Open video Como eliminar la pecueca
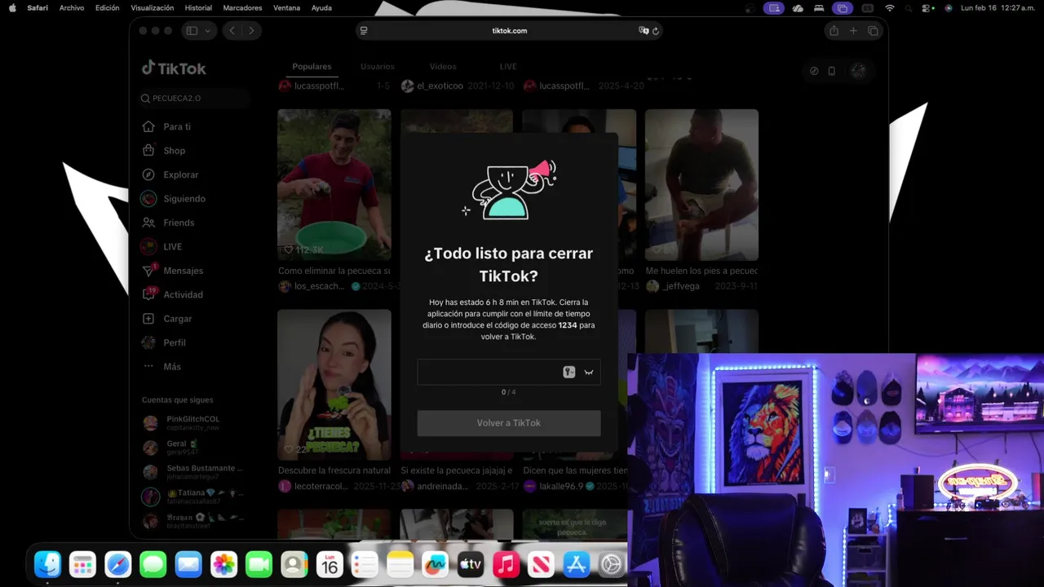The width and height of the screenshot is (1044, 587). (334, 185)
